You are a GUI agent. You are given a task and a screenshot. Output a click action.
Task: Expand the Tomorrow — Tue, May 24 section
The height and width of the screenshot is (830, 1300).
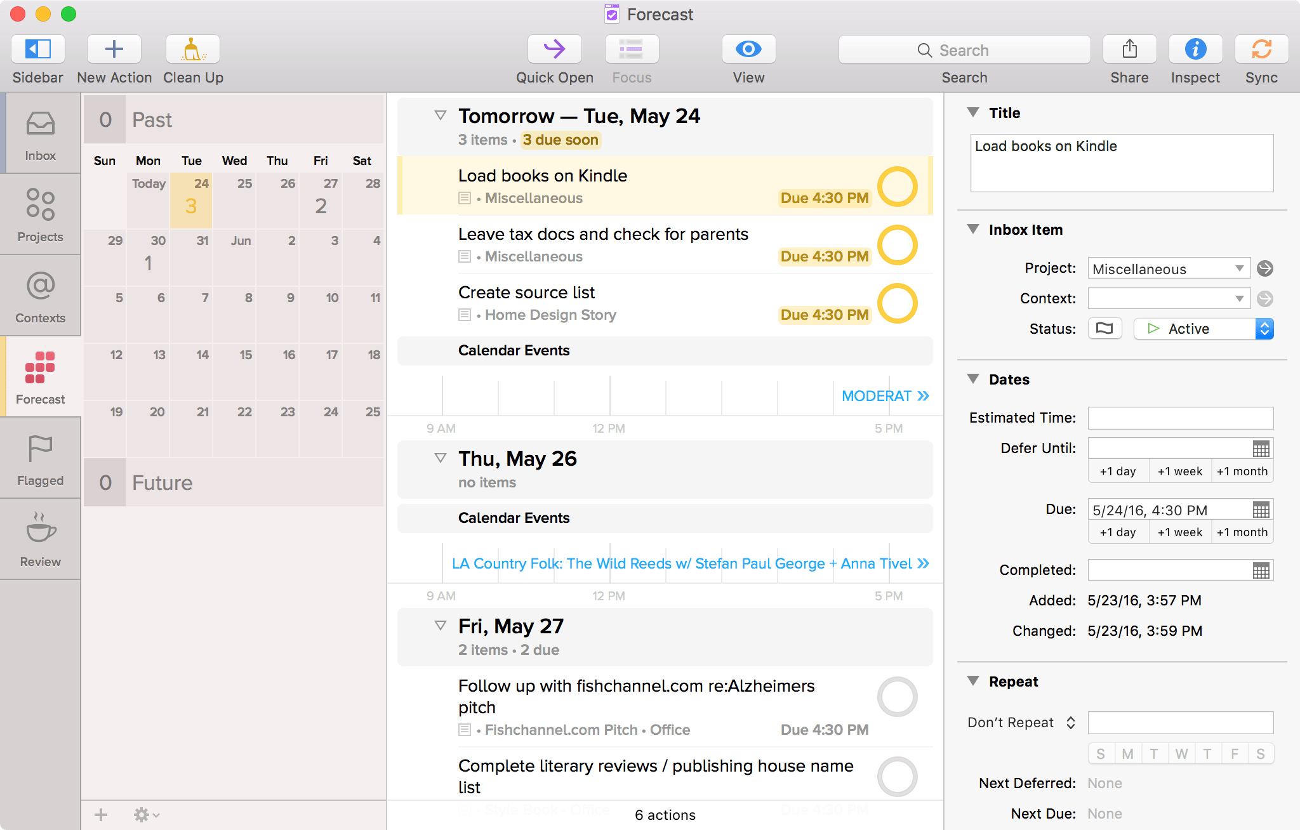[x=438, y=117]
